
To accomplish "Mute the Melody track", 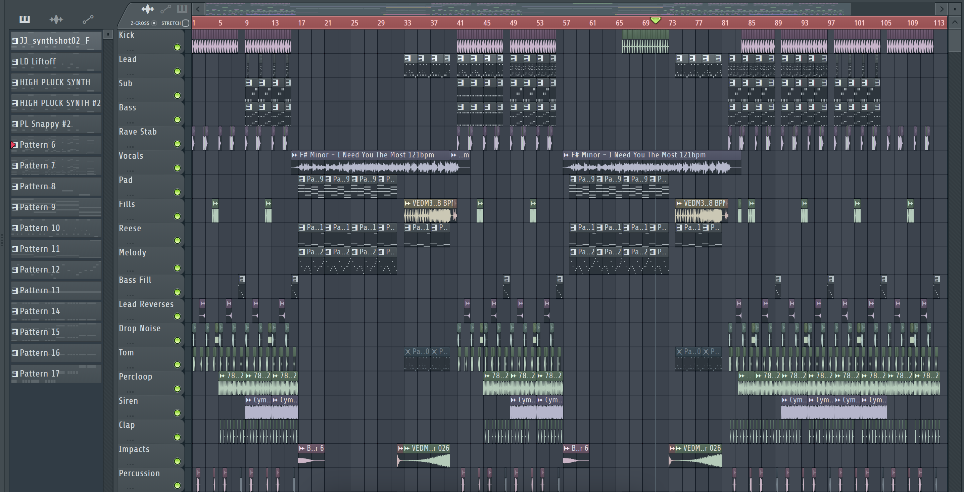I will (177, 268).
